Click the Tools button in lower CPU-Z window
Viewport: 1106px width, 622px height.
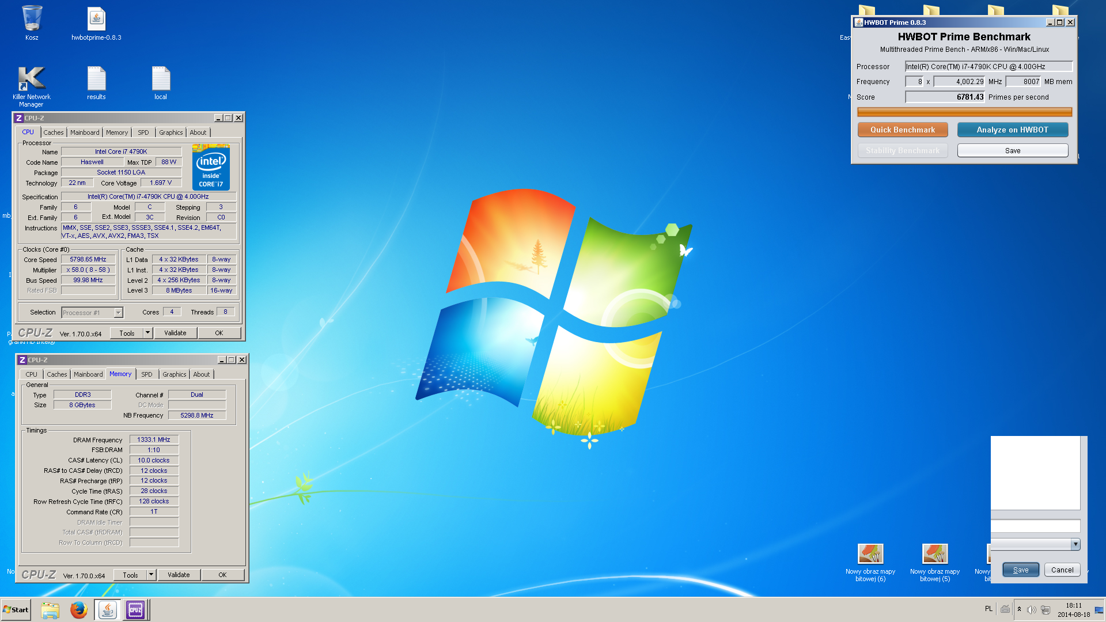130,575
